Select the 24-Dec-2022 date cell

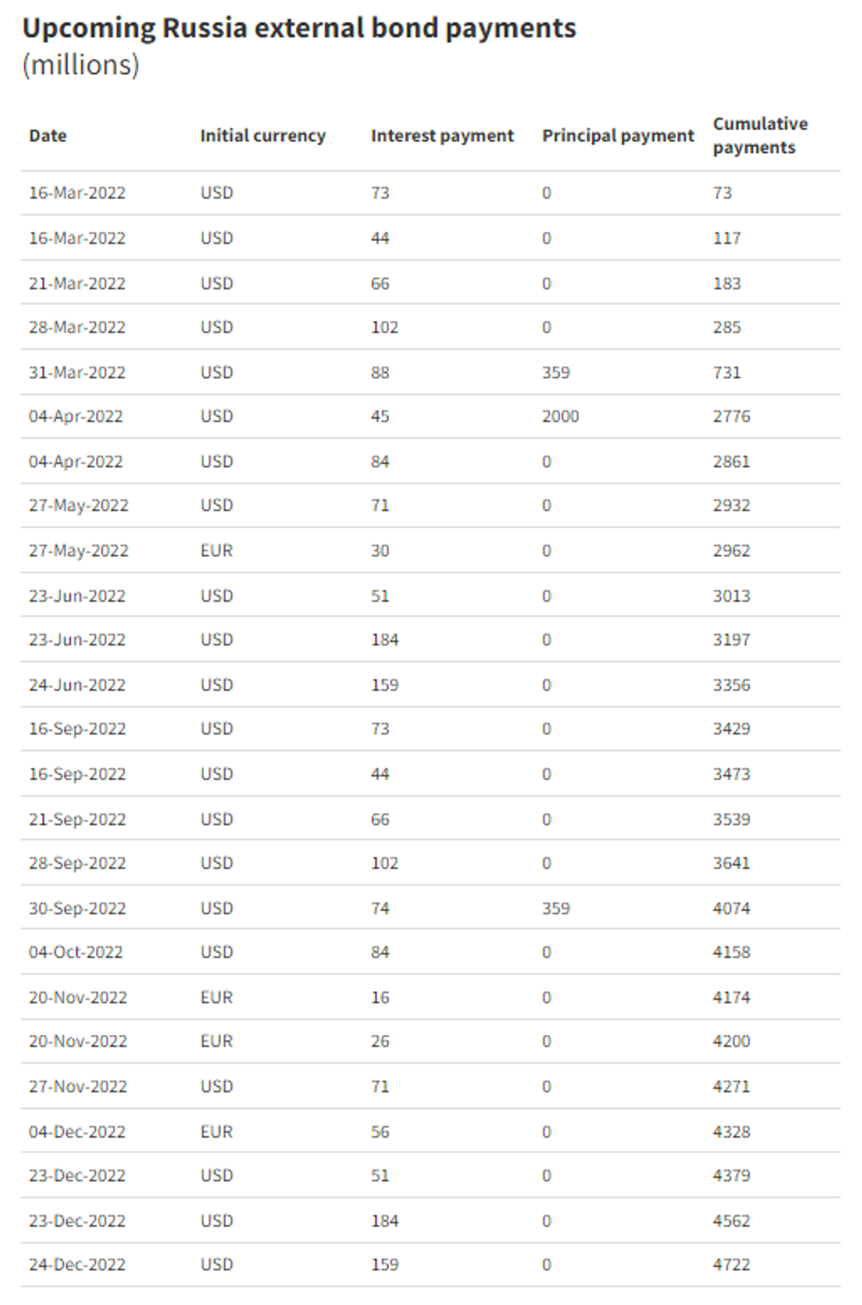77,1265
